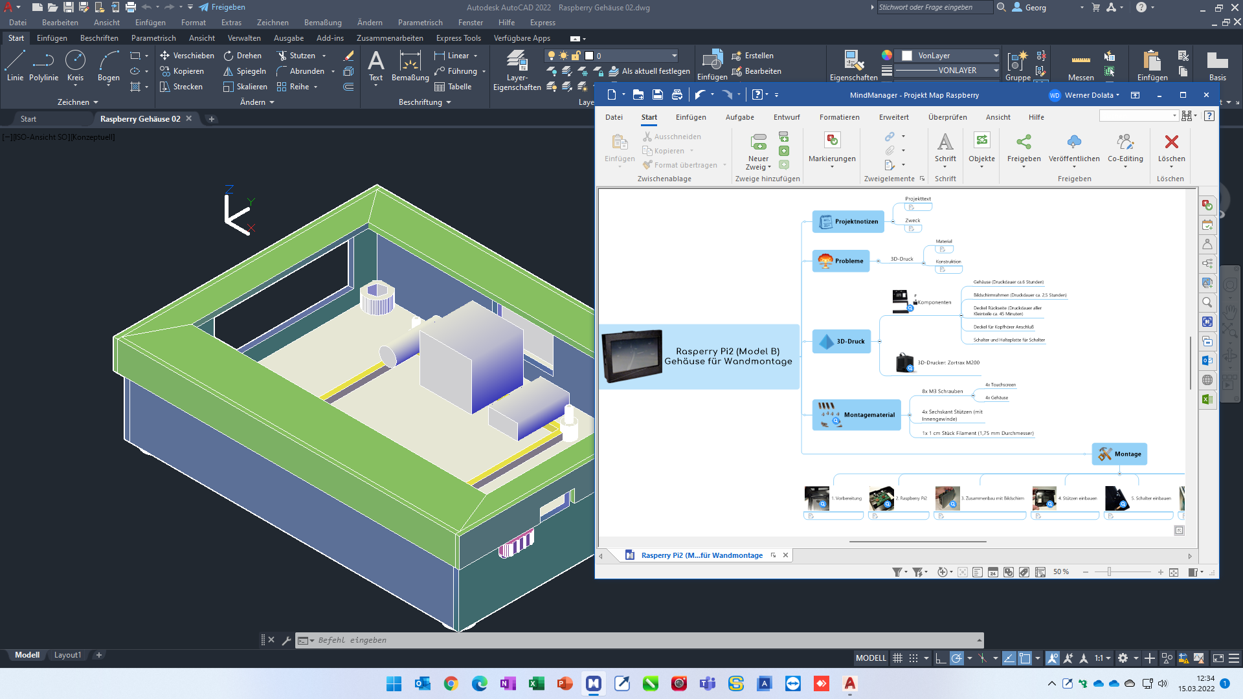This screenshot has height=699, width=1243.
Task: Expand the Ändern panel in AutoCAD
Action: [257, 102]
